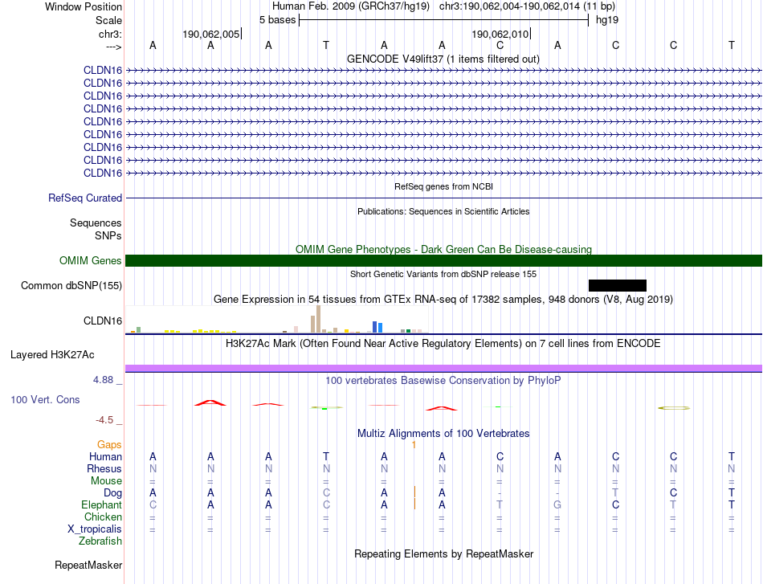Image resolution: width=763 pixels, height=584 pixels.
Task: Click the 100 vertebrates Basewise Conservation title
Action: tap(443, 381)
